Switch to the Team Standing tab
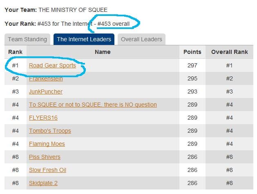This screenshot has height=194, width=257. [x=27, y=40]
